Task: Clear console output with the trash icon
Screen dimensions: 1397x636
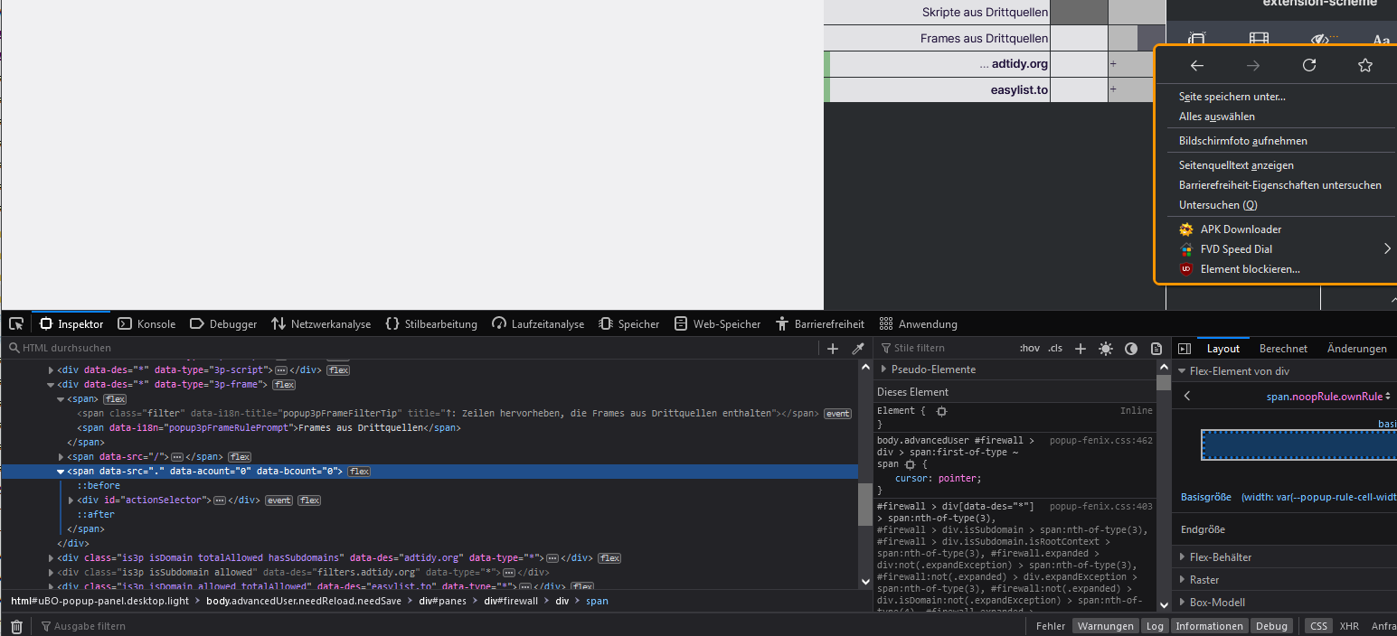Action: coord(16,626)
